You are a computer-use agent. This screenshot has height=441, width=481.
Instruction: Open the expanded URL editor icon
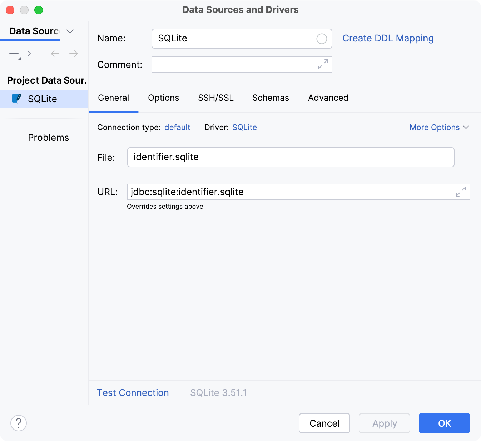[461, 192]
